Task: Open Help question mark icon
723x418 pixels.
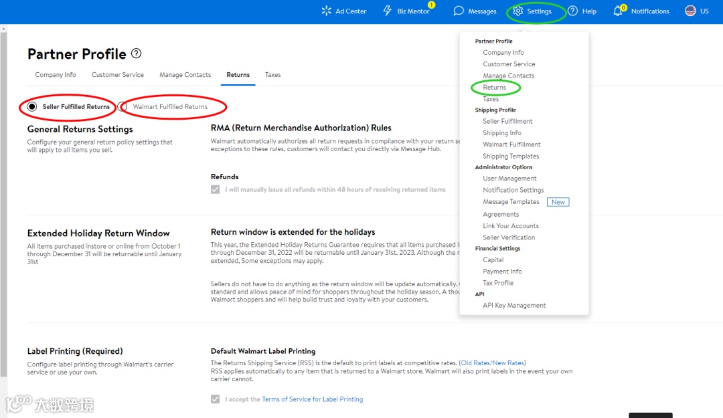Action: point(572,11)
